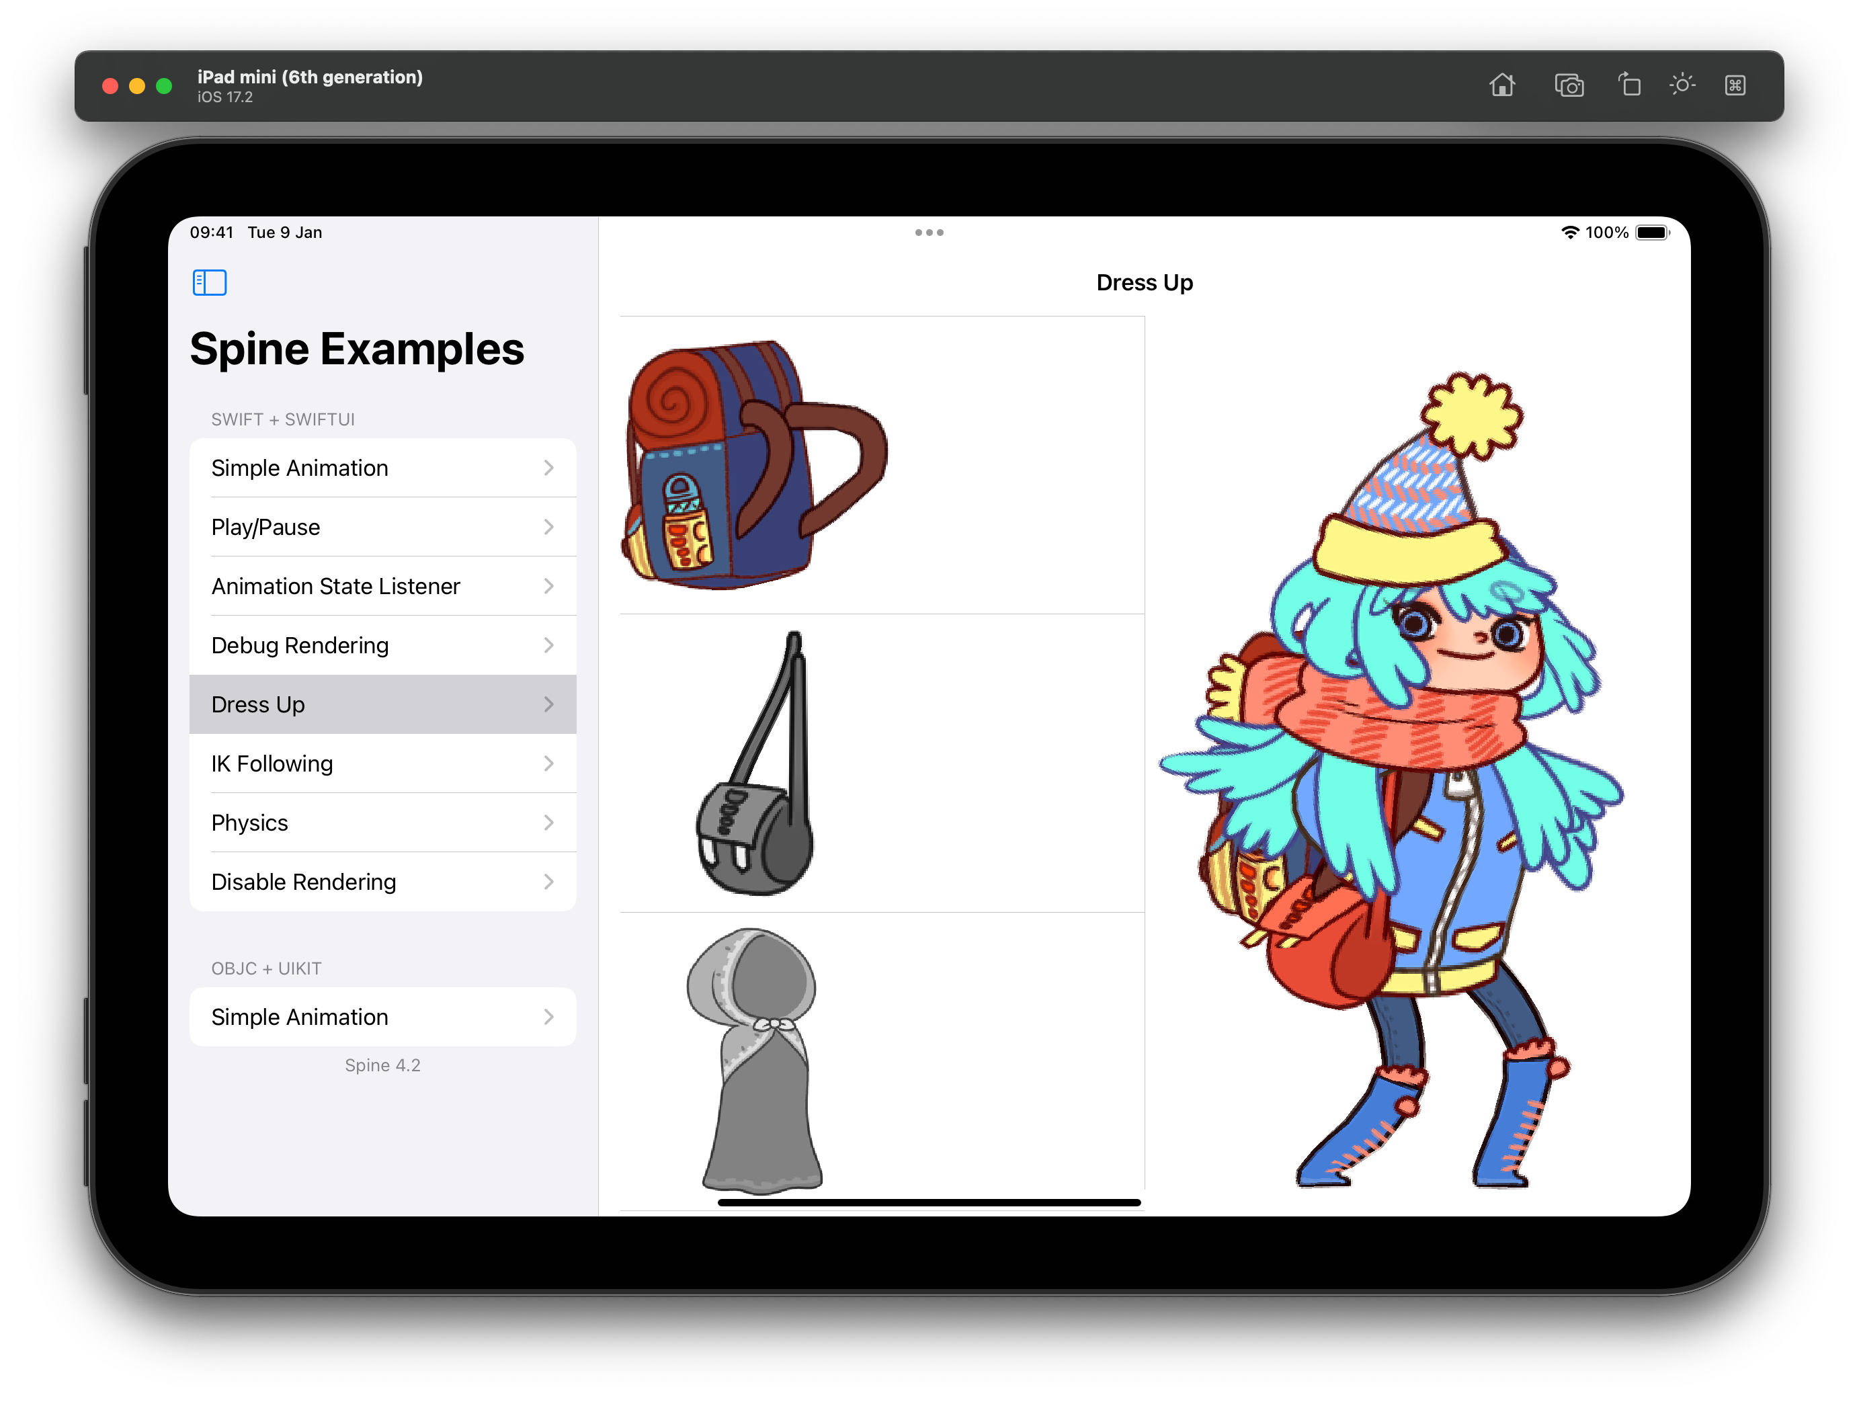Screen dimensions: 1859x1410
Task: Toggle the sidebar panel visibility
Action: (x=209, y=282)
